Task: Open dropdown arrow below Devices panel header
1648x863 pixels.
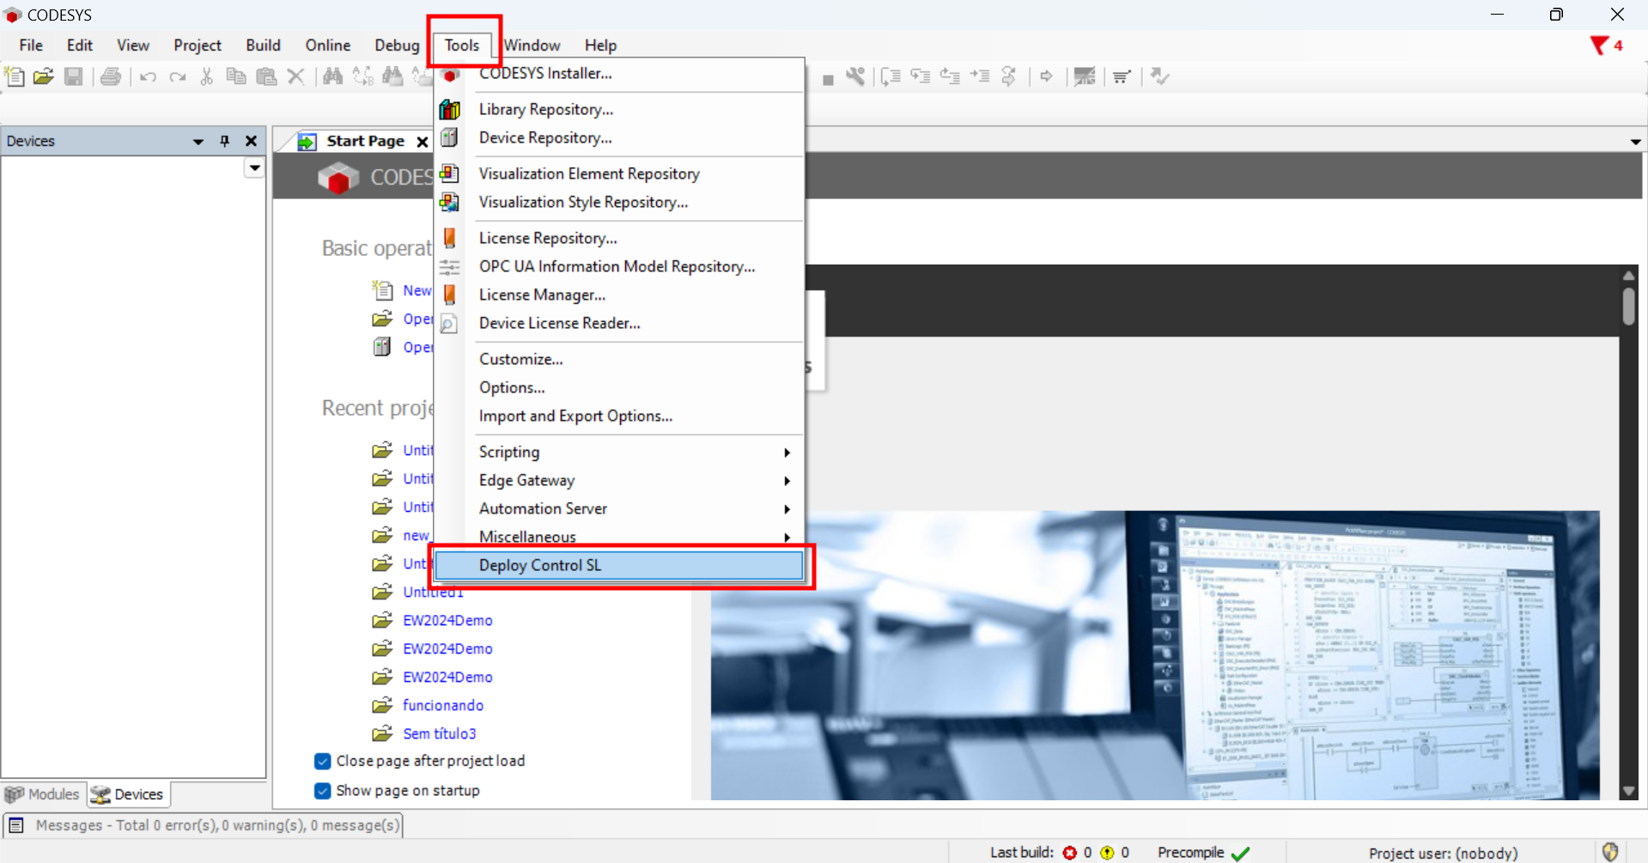Action: pyautogui.click(x=254, y=167)
